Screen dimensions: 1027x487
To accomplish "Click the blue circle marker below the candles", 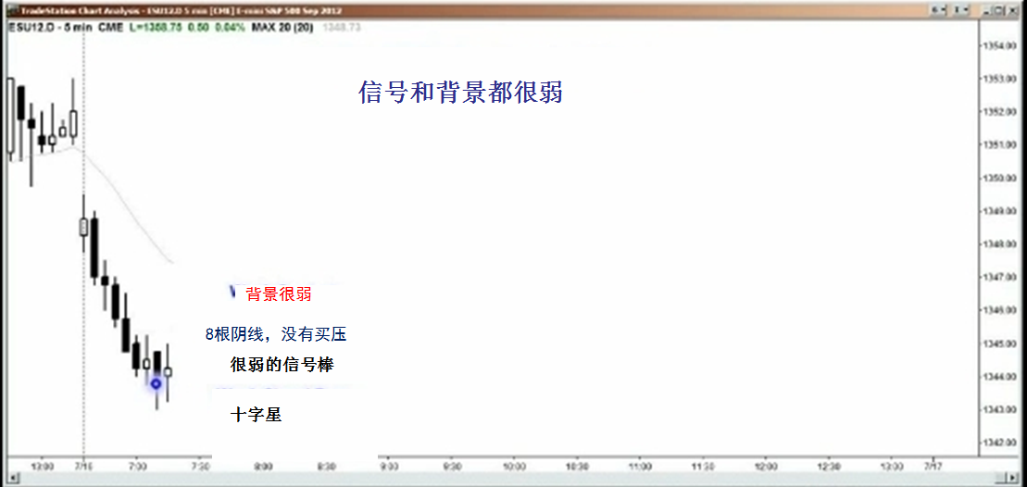I will point(157,383).
